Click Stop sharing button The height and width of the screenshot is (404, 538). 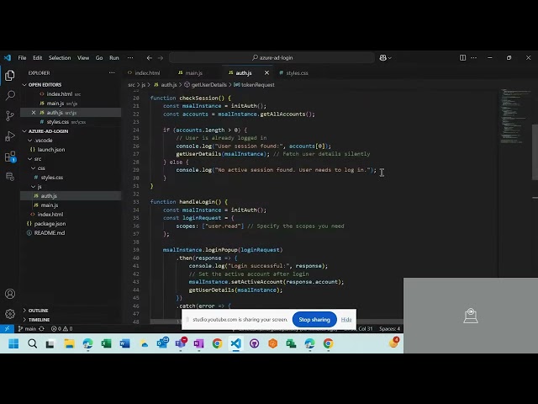tap(314, 320)
